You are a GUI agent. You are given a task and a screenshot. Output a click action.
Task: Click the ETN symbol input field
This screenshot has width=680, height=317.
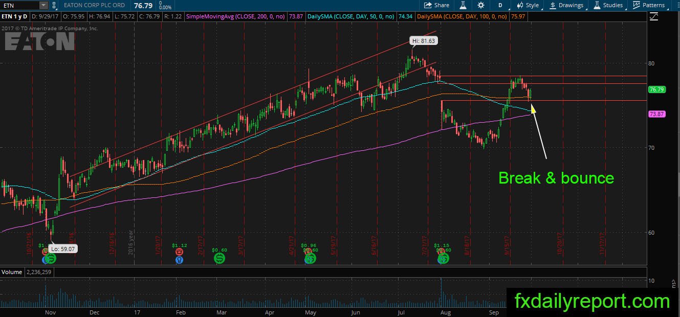click(19, 5)
